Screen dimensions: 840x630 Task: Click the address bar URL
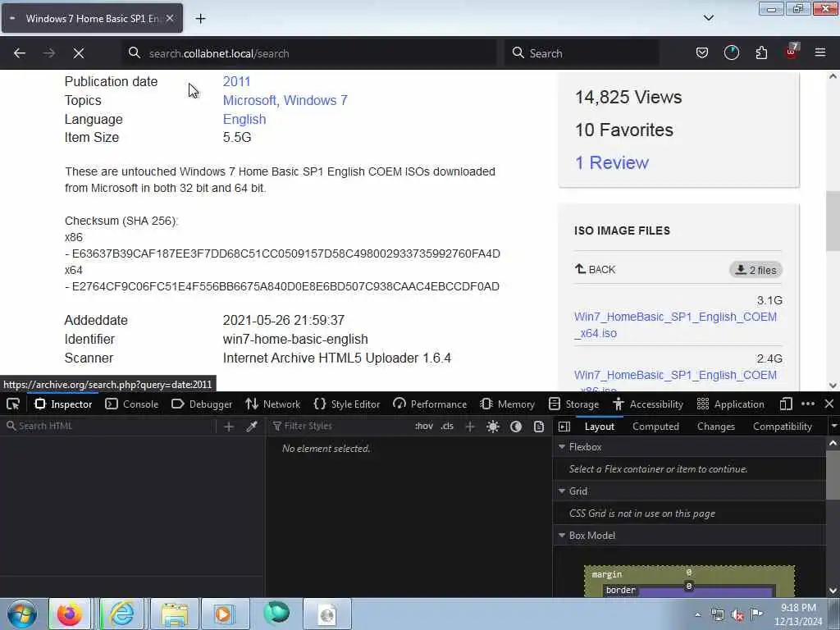point(219,53)
